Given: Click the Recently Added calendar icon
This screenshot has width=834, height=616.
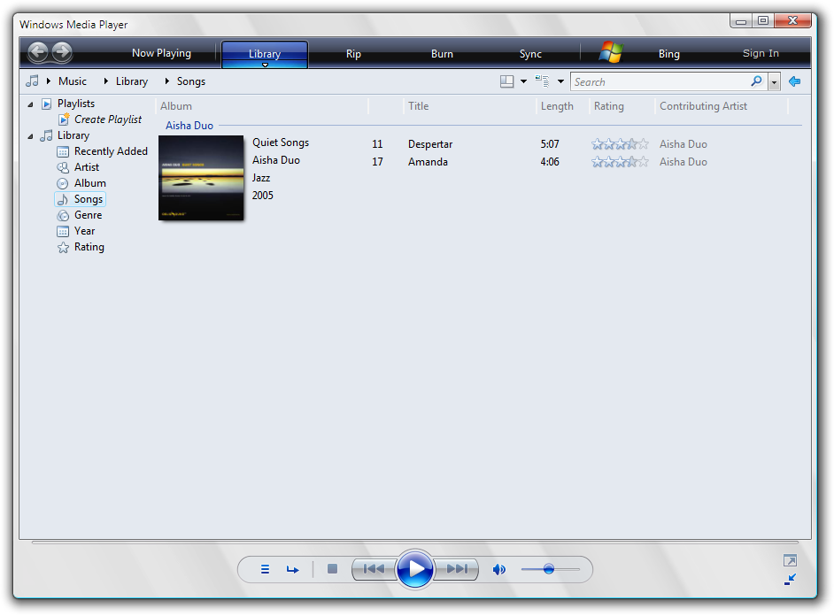Looking at the screenshot, I should coord(63,151).
